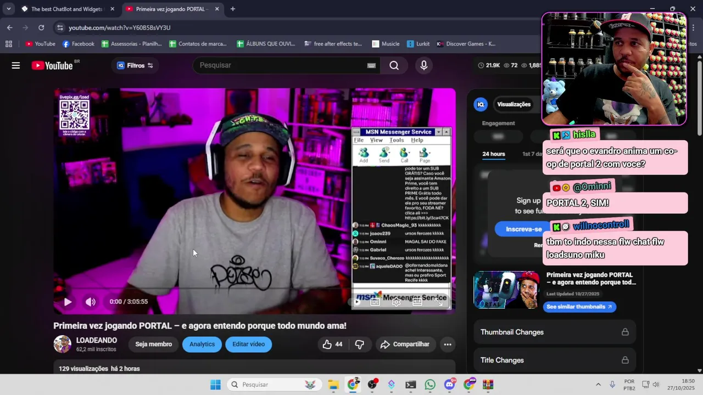Image resolution: width=703 pixels, height=395 pixels.
Task: Open a new browser tab with plus icon
Action: click(233, 9)
